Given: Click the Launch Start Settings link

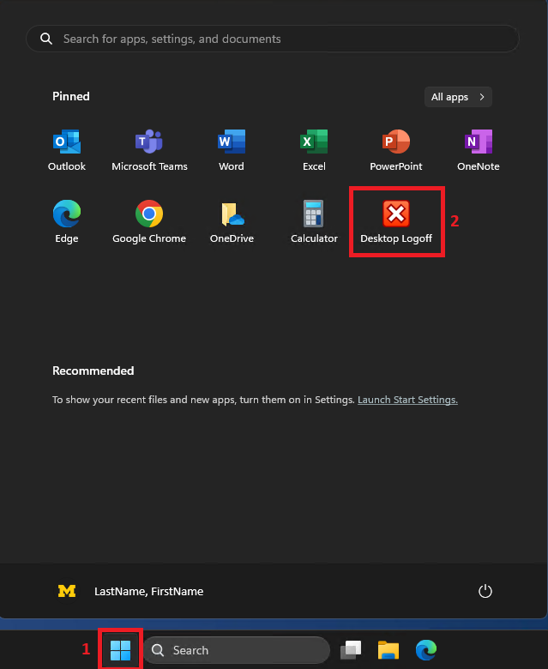Looking at the screenshot, I should click(x=407, y=400).
